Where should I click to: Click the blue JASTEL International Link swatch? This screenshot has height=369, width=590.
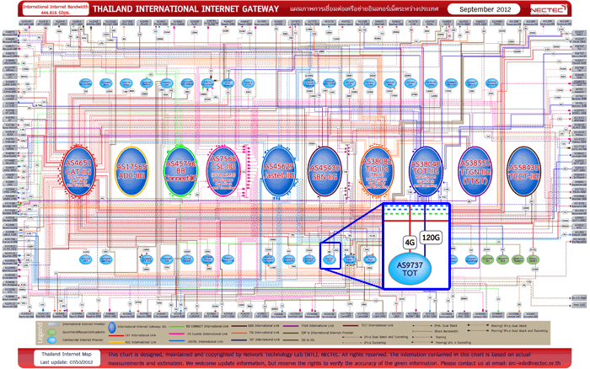(x=177, y=341)
